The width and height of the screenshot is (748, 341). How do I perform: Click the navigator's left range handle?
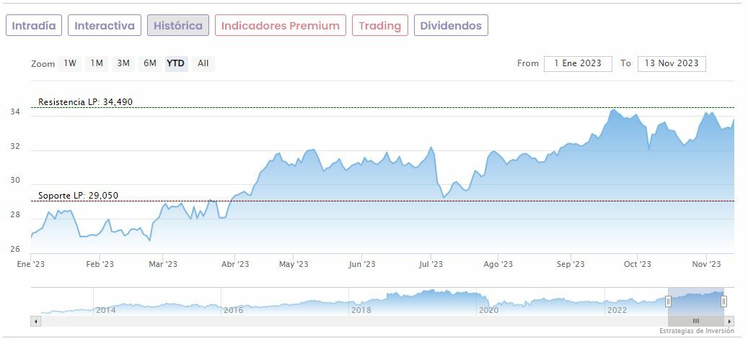(x=668, y=301)
